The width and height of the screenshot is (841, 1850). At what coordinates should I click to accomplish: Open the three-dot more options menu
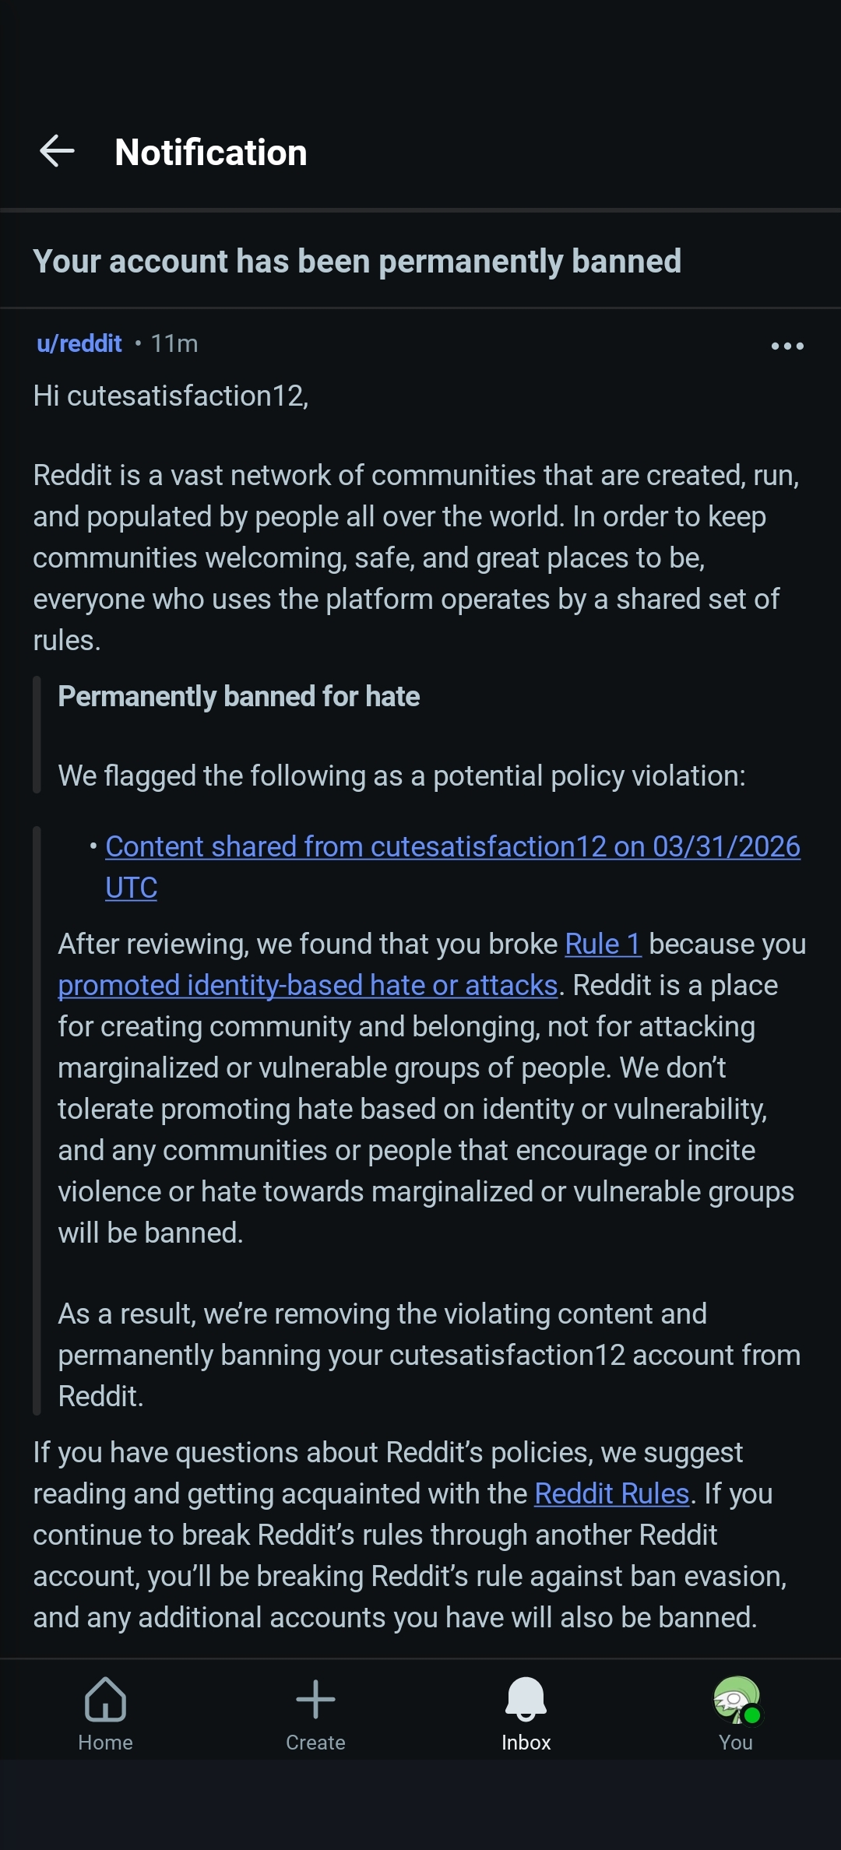[x=786, y=346]
